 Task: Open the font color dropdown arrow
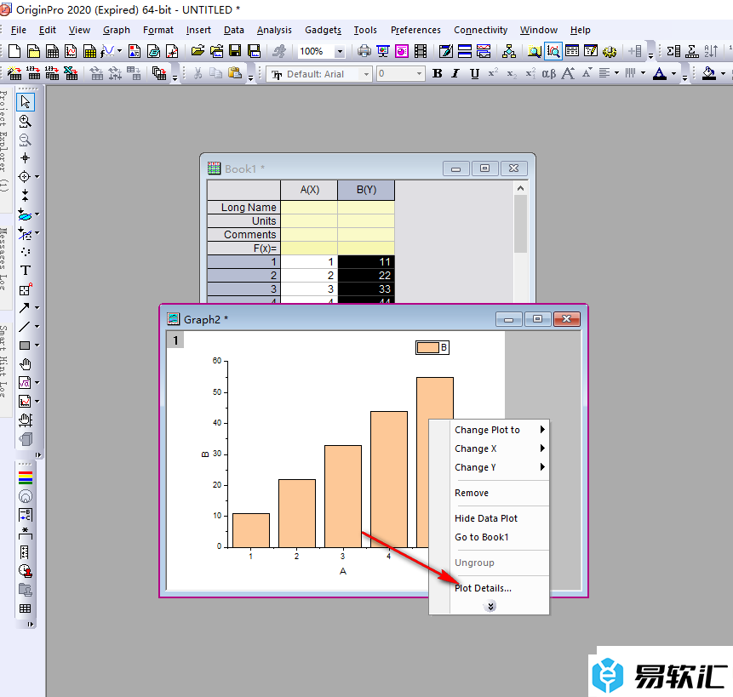673,74
